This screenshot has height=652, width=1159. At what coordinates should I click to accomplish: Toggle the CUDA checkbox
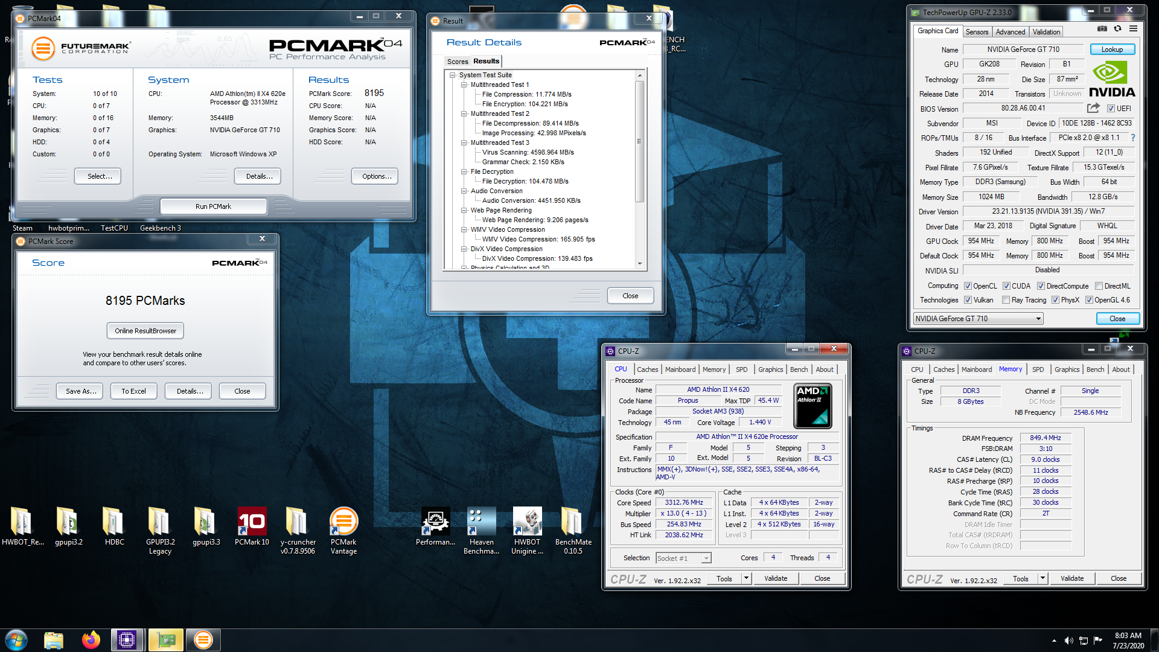[1006, 286]
